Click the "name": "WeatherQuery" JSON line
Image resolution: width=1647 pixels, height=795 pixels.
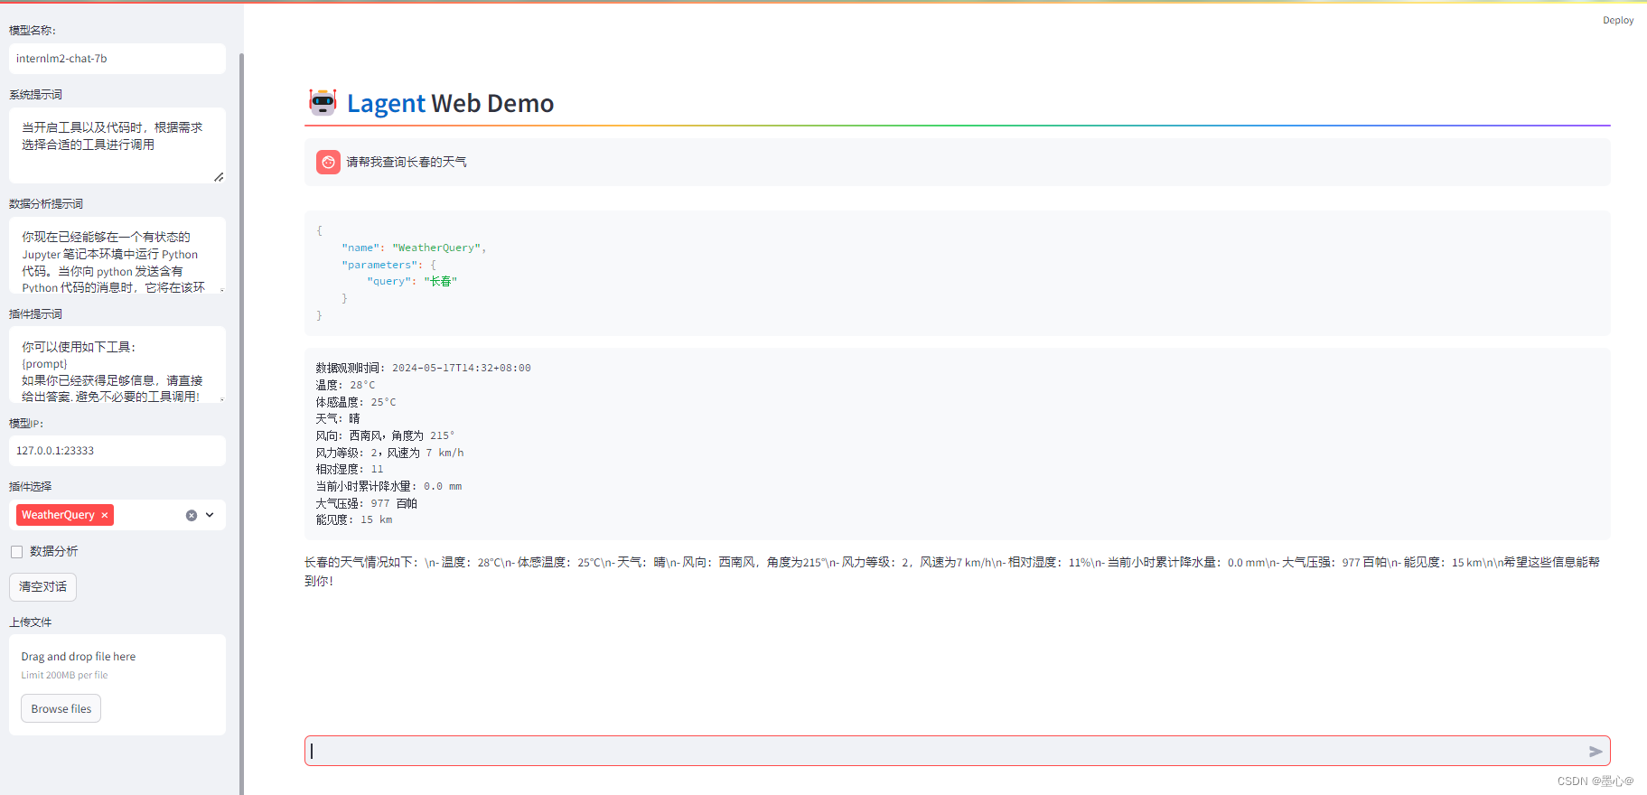click(x=414, y=248)
